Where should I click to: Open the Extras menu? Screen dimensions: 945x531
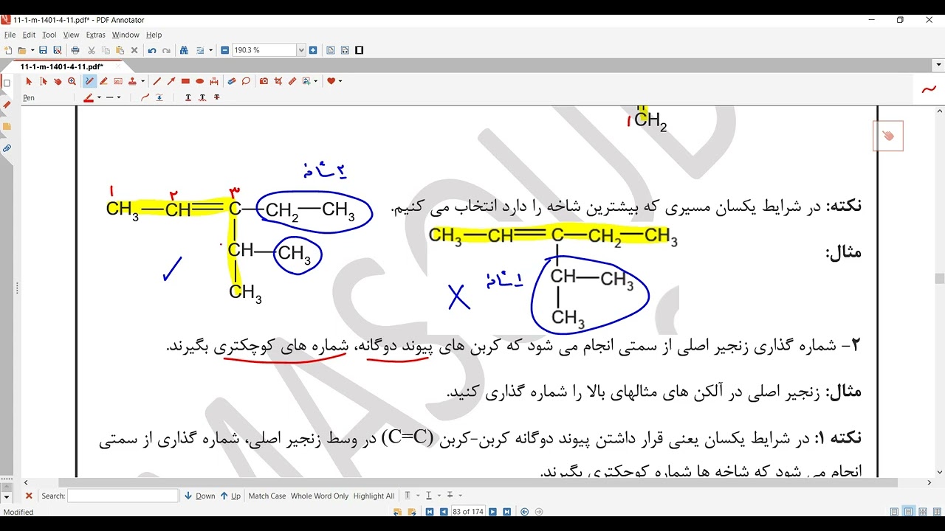click(x=96, y=35)
